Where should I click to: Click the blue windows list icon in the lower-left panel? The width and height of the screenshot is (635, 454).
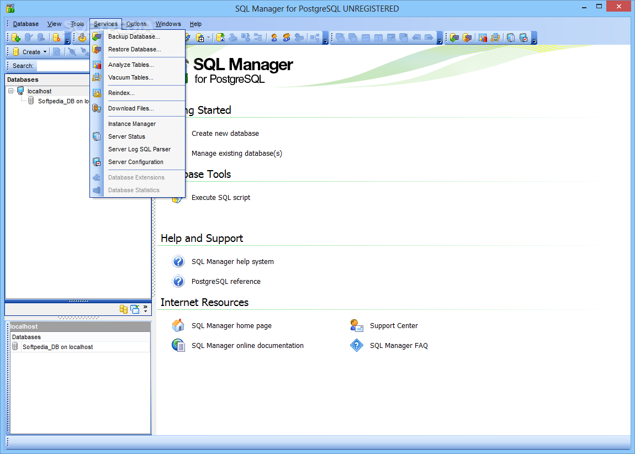point(135,309)
